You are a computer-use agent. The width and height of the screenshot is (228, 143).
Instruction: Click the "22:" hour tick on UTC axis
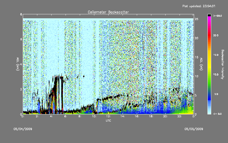(x=180, y=116)
